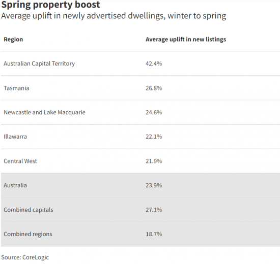The height and width of the screenshot is (264, 280).
Task: Click the 26.8% value
Action: click(154, 88)
